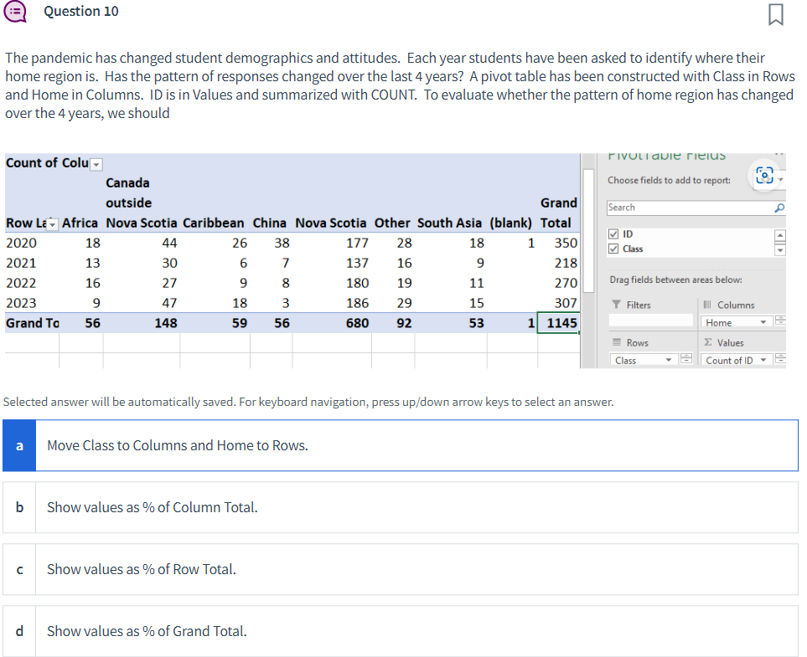Click the China column header
This screenshot has height=657, width=807.
[269, 223]
